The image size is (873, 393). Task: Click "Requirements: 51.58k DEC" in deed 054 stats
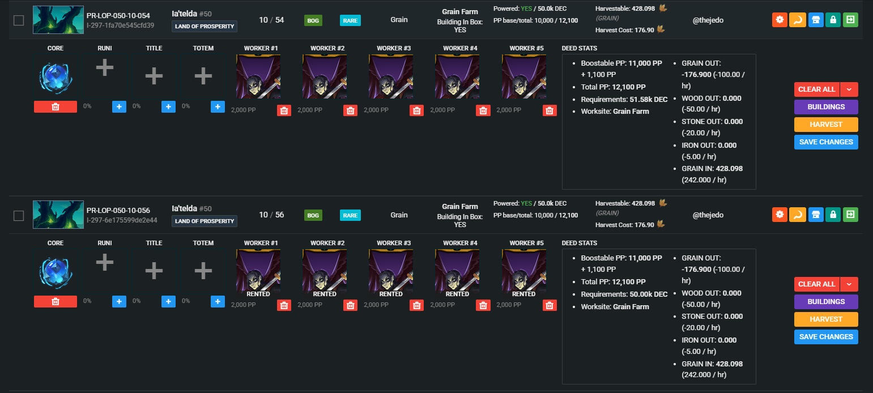pyautogui.click(x=624, y=99)
